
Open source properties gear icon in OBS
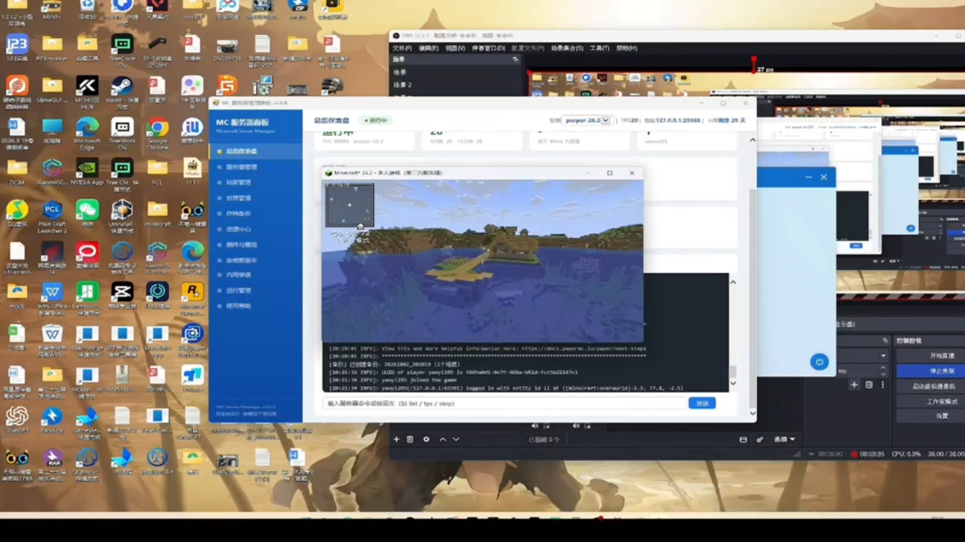click(426, 439)
